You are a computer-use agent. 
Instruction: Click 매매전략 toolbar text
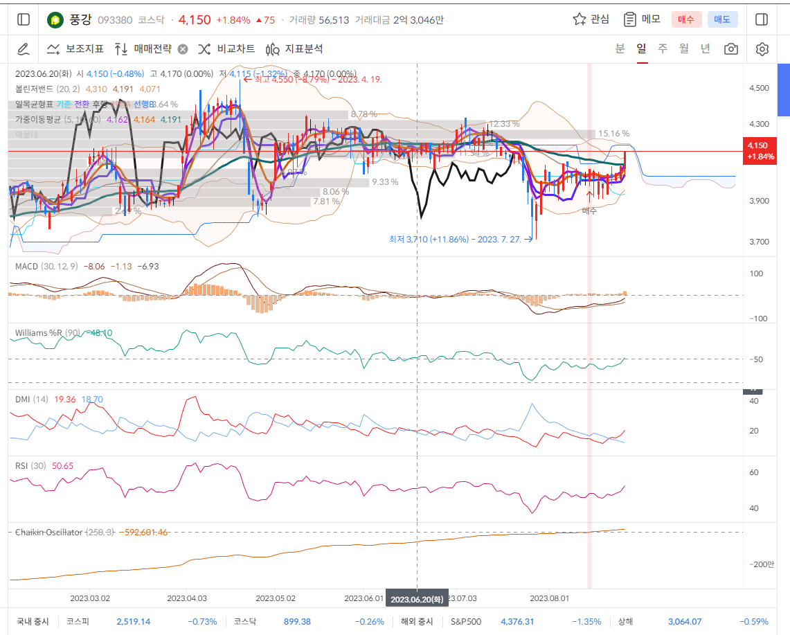pos(152,49)
